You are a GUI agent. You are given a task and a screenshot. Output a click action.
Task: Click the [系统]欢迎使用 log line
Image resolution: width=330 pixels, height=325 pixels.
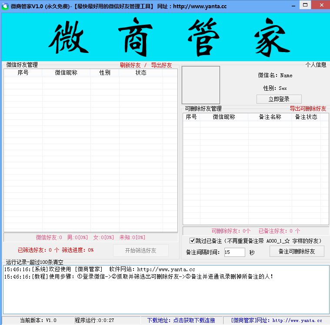tap(100, 269)
